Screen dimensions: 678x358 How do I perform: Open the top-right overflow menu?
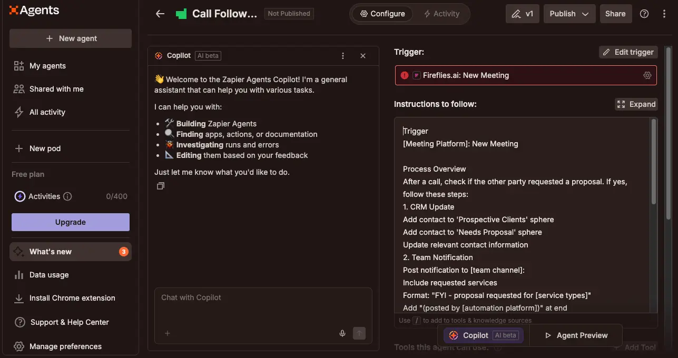664,14
